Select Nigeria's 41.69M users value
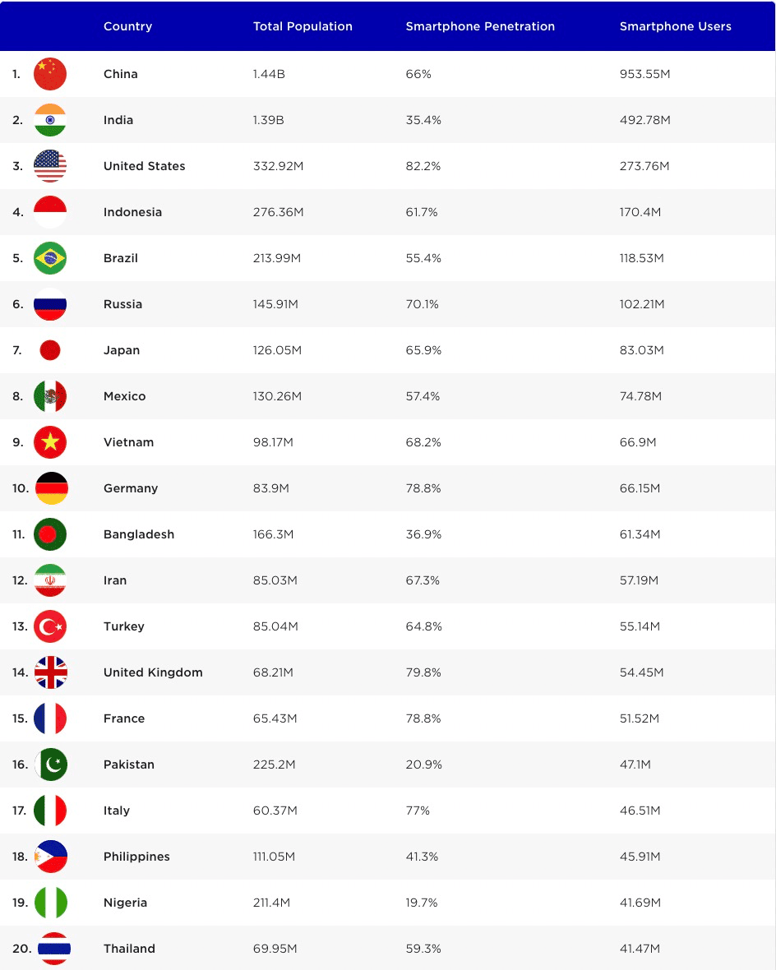Image resolution: width=776 pixels, height=970 pixels. 640,903
